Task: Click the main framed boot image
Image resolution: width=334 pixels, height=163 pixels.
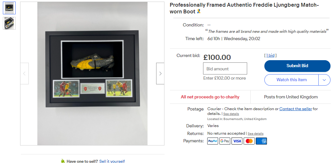Action: 92,74
